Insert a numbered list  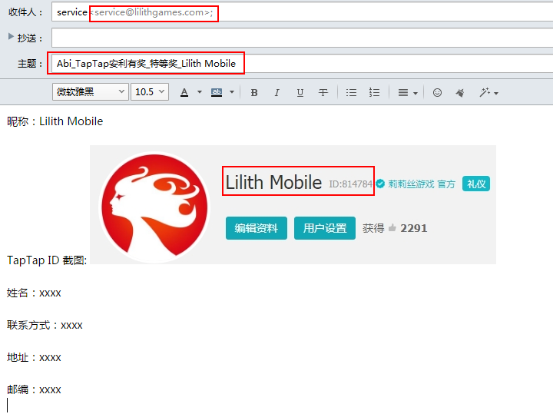374,92
